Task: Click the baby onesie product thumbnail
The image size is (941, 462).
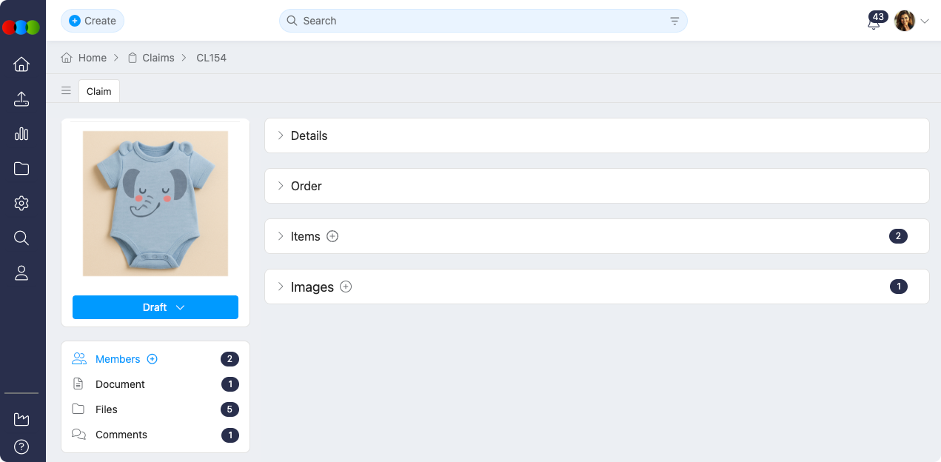Action: pos(155,204)
